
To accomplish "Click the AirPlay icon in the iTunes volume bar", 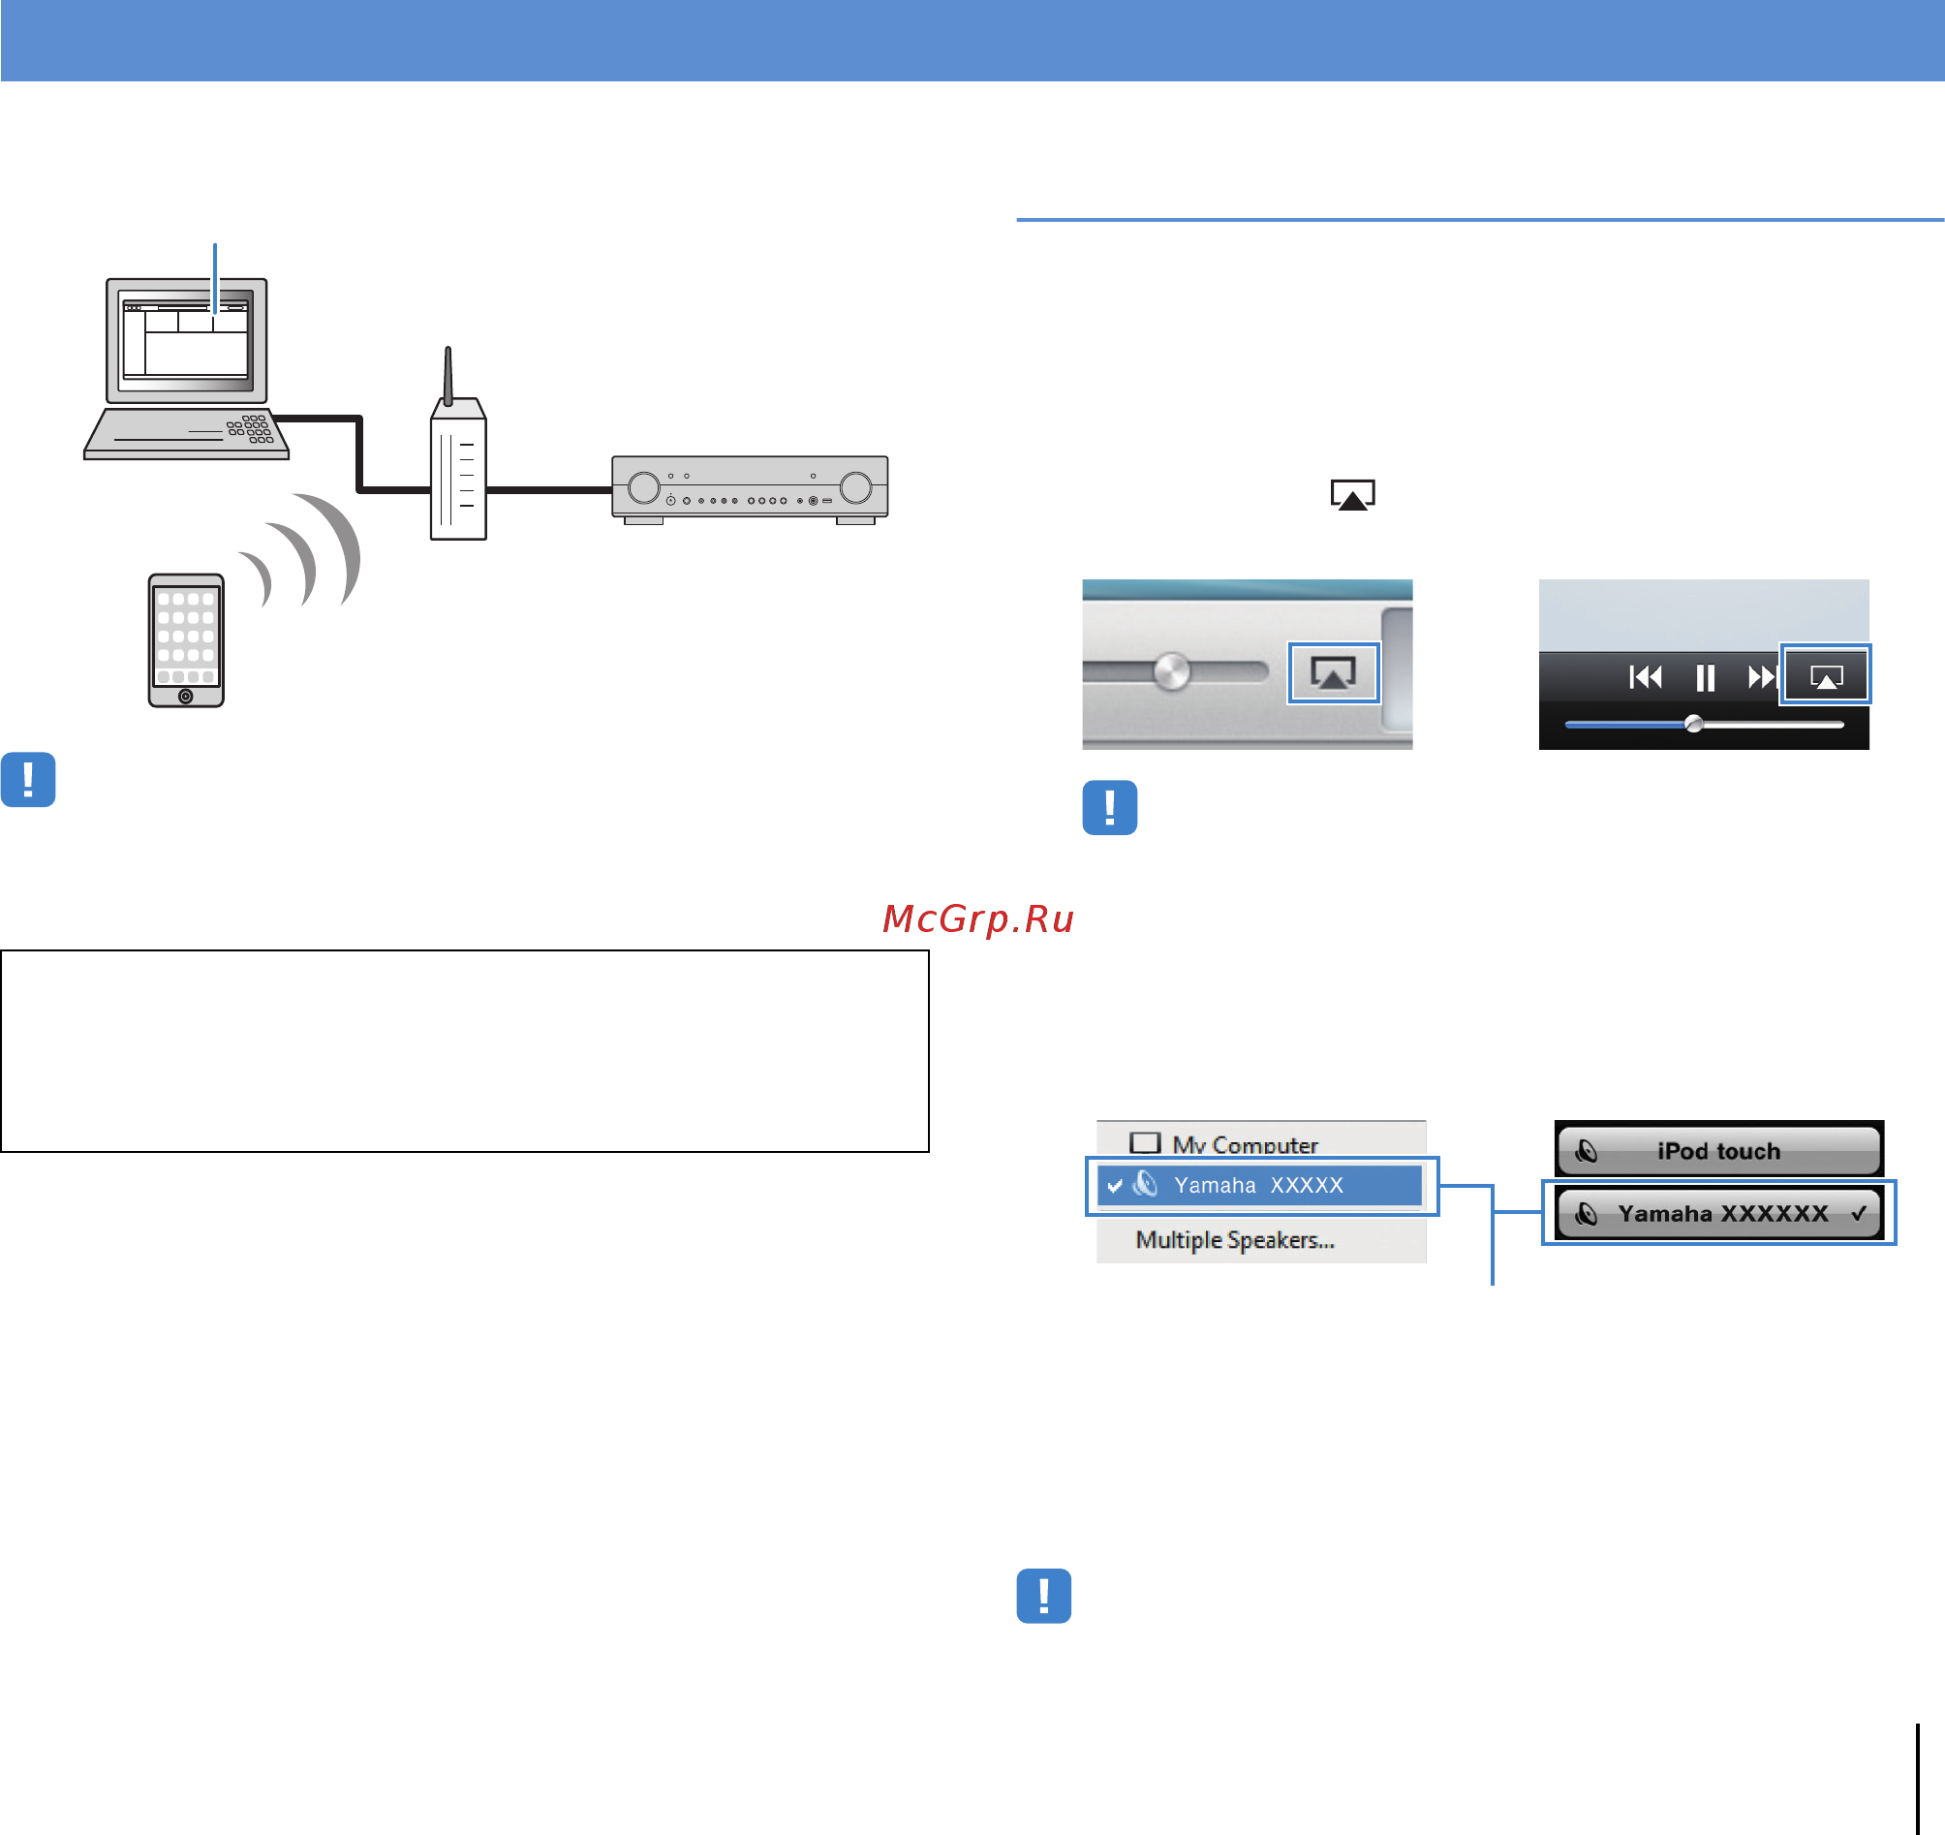I will tap(1334, 673).
